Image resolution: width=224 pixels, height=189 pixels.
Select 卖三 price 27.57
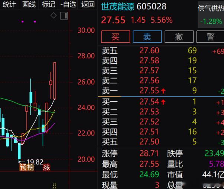149,70
